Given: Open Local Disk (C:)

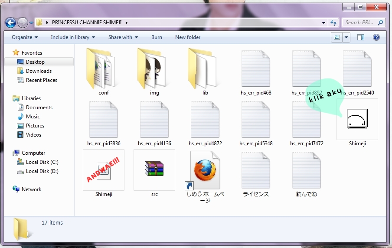Looking at the screenshot, I should coord(42,162).
